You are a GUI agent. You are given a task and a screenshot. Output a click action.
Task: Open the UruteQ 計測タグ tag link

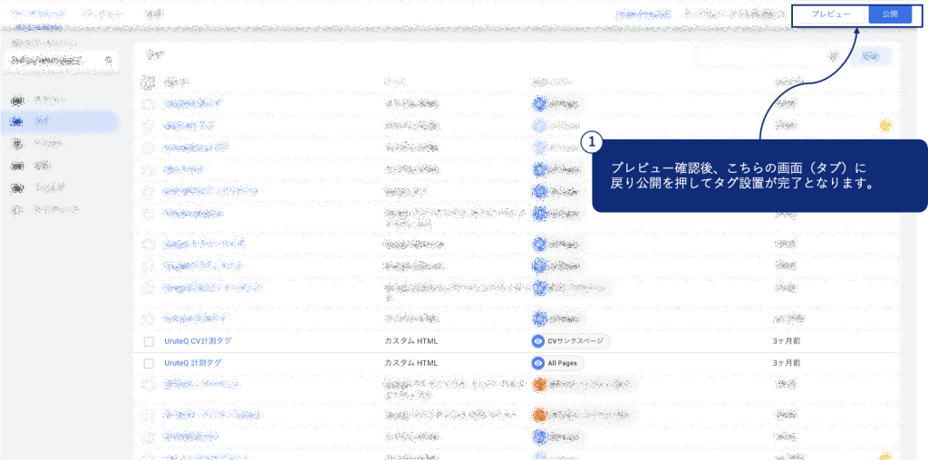(x=192, y=363)
